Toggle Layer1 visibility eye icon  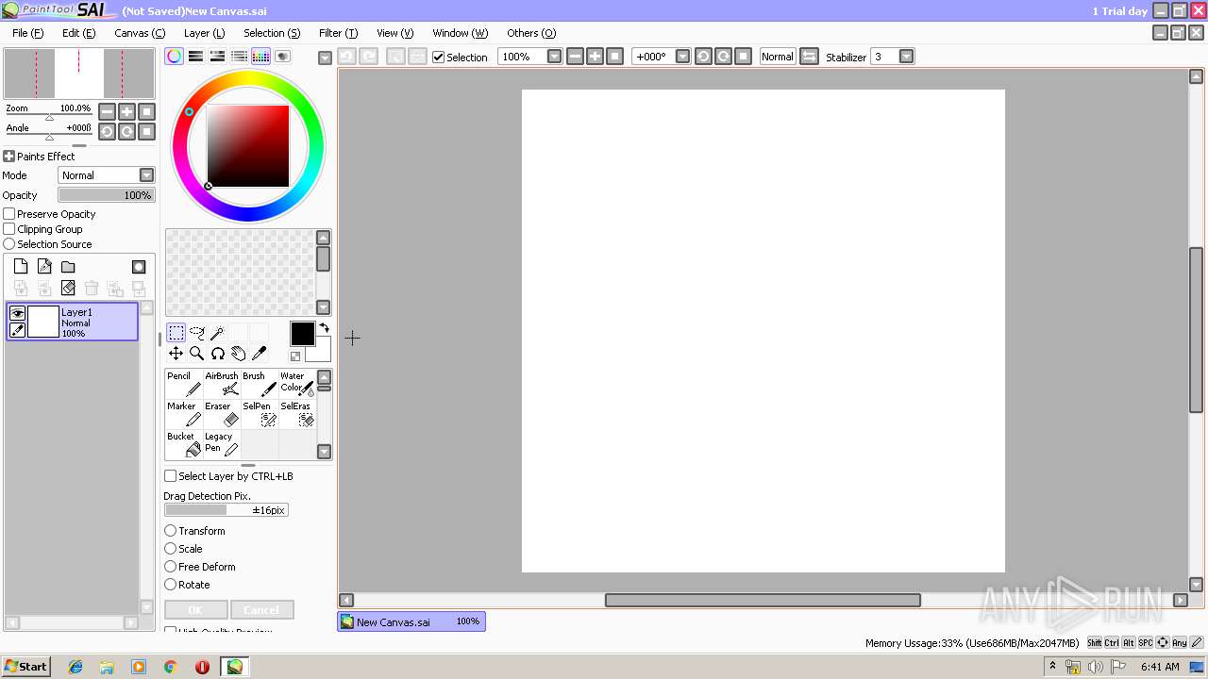[x=17, y=313]
